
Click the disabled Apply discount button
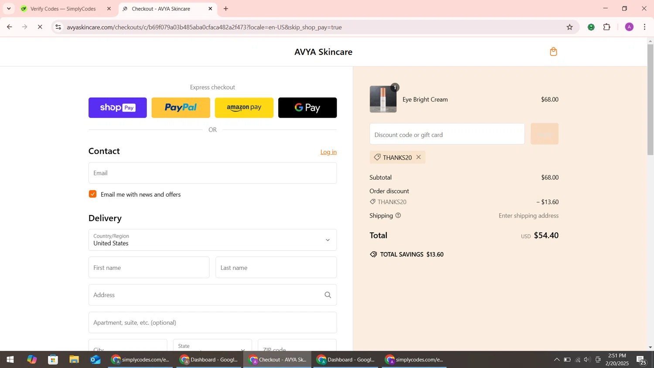click(x=545, y=134)
